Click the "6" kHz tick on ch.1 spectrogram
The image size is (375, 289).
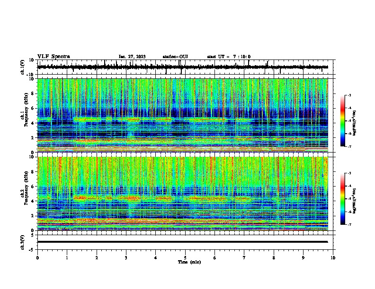[x=33, y=108]
